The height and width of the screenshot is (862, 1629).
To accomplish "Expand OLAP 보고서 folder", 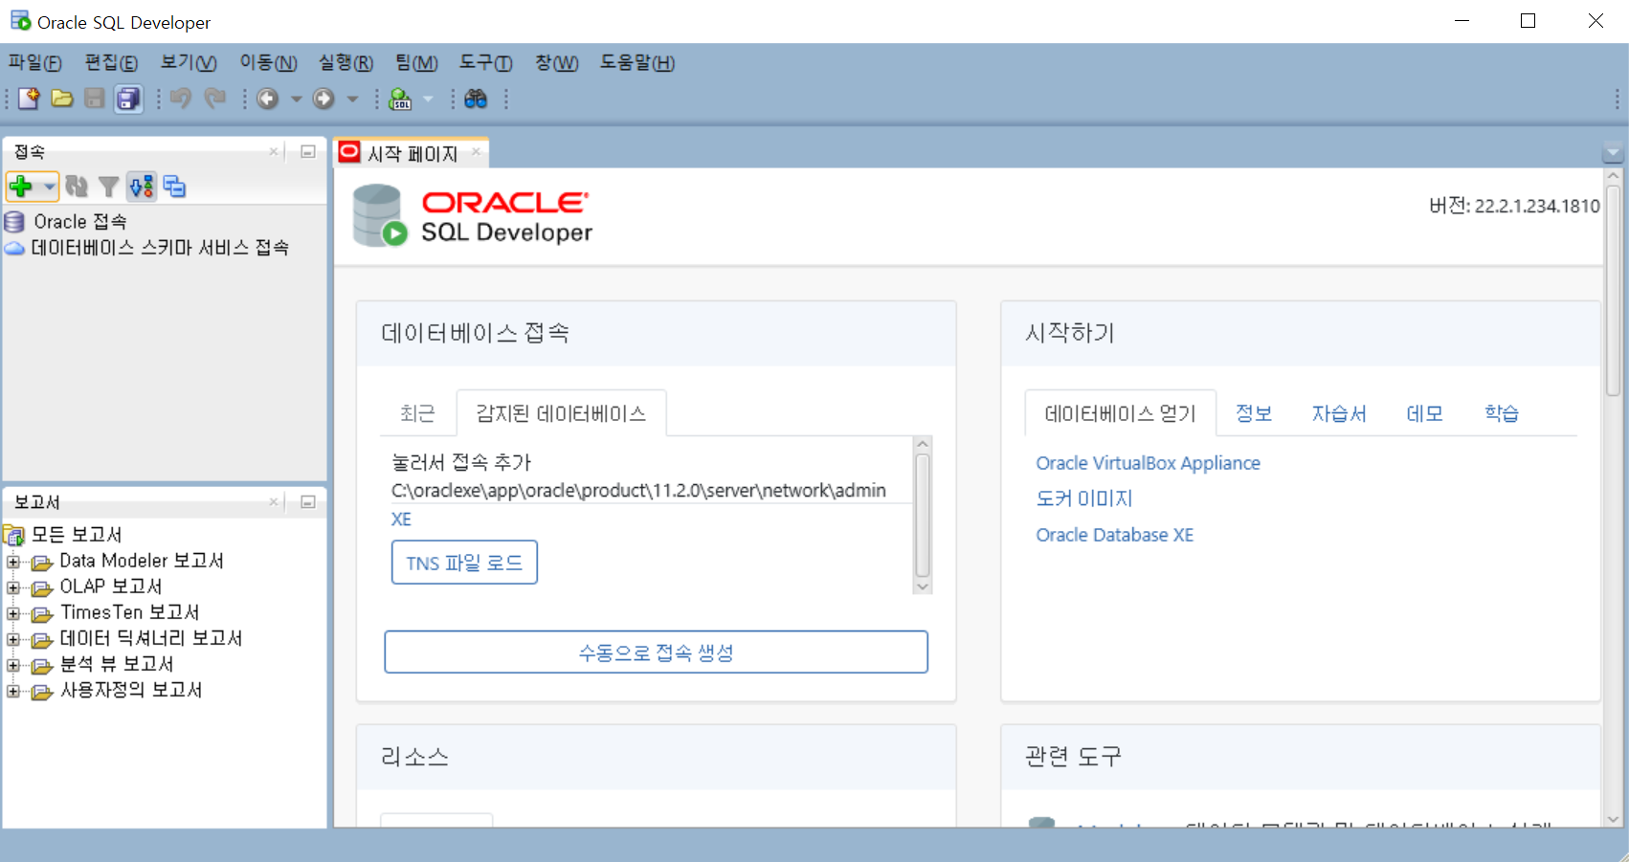I will (x=13, y=587).
